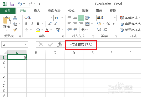
Task: Increase indent icon
Action: (75, 30)
